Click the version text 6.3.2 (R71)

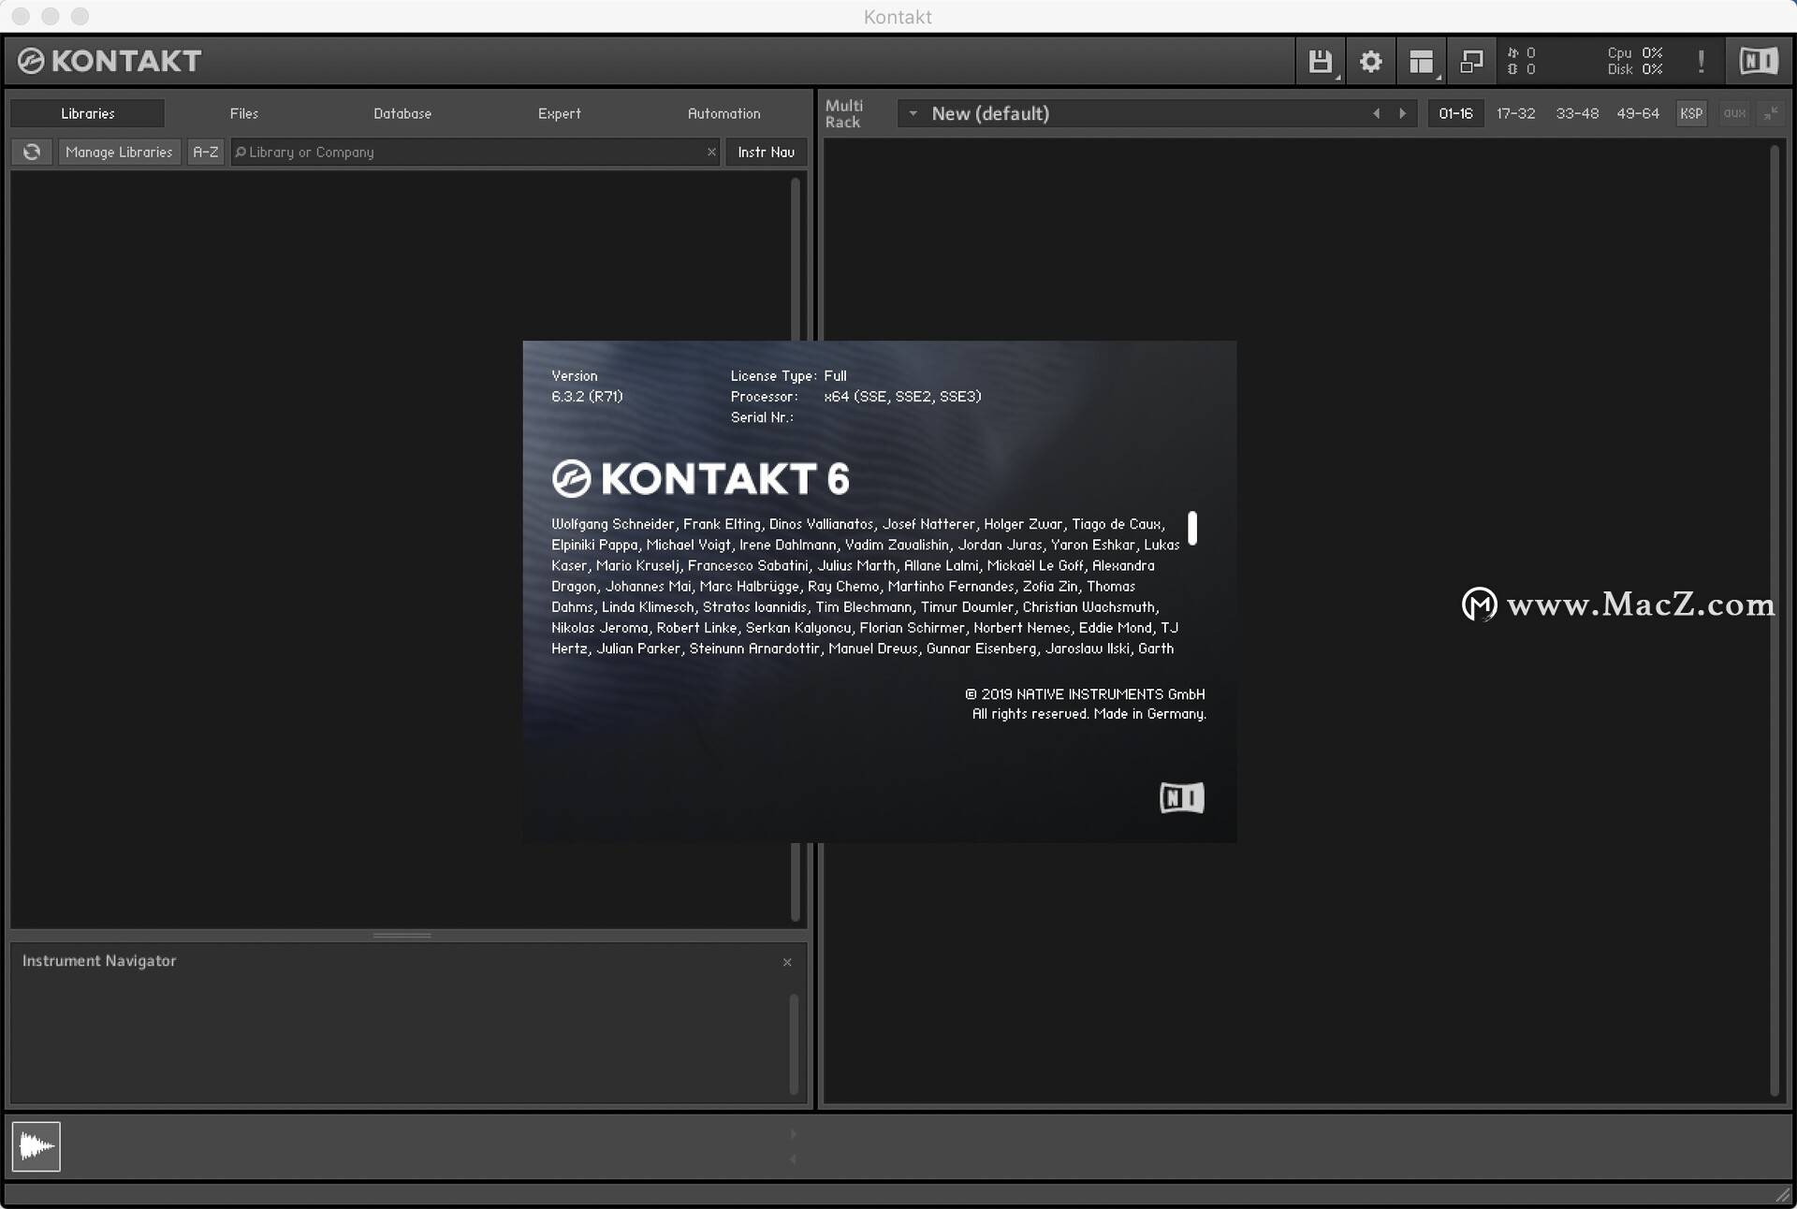click(587, 396)
